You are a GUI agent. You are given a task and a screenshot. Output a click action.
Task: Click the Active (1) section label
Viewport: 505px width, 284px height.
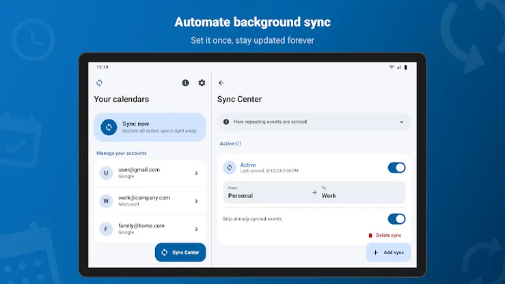[x=230, y=143]
